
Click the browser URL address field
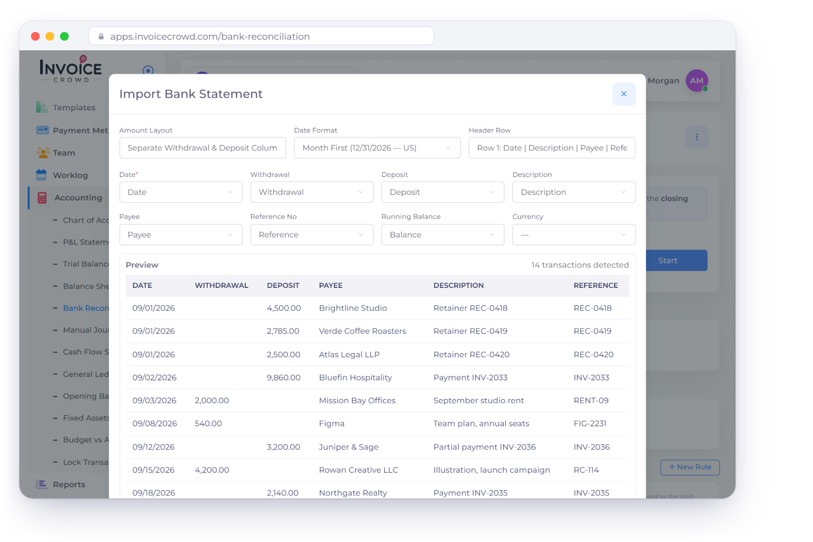tap(261, 36)
